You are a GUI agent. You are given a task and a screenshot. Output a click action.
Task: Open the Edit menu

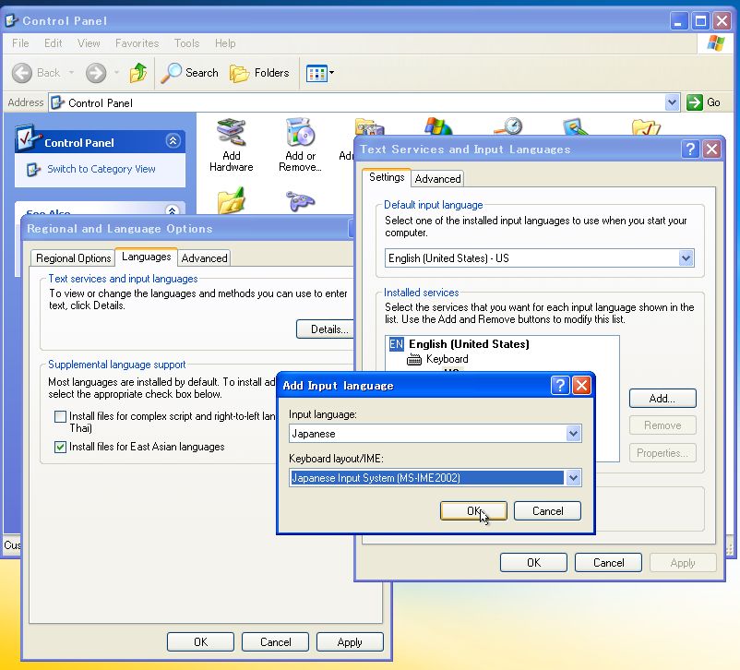coord(53,43)
